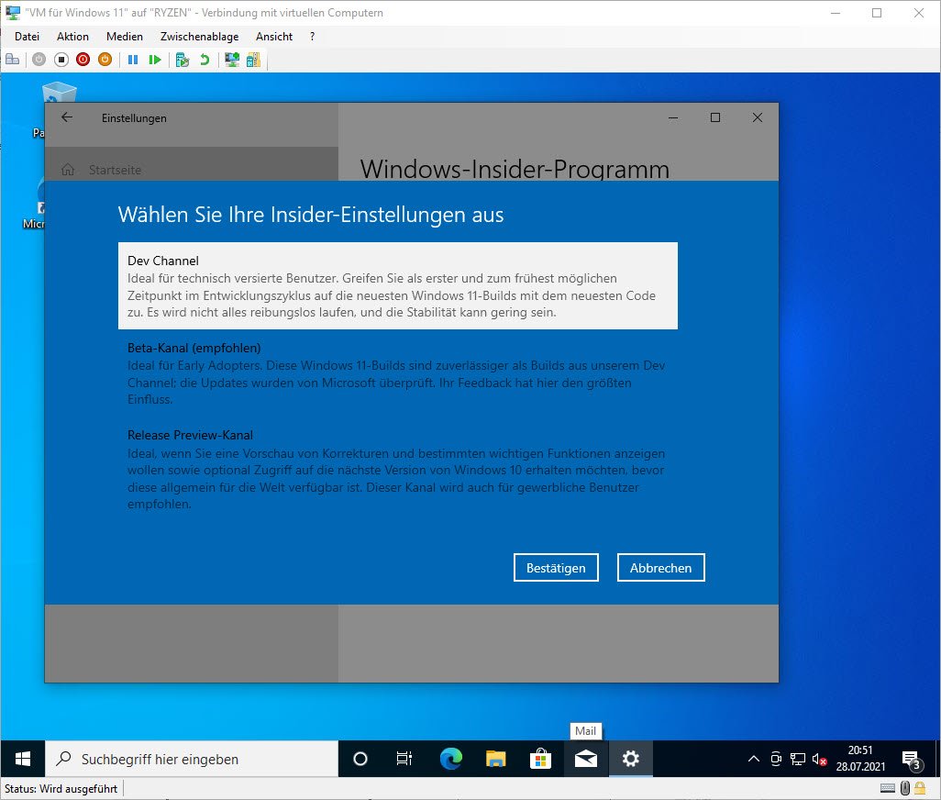Revert the VM with the green undo arrow
Screen dimensions: 941x800
click(x=205, y=60)
